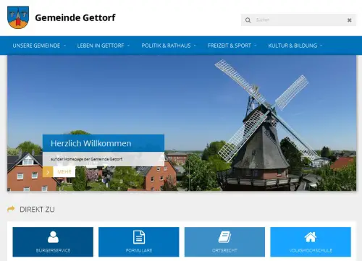Screen dimensions: 362x261
Task: Open the Politik & Rathaus menu
Action: pyautogui.click(x=166, y=46)
